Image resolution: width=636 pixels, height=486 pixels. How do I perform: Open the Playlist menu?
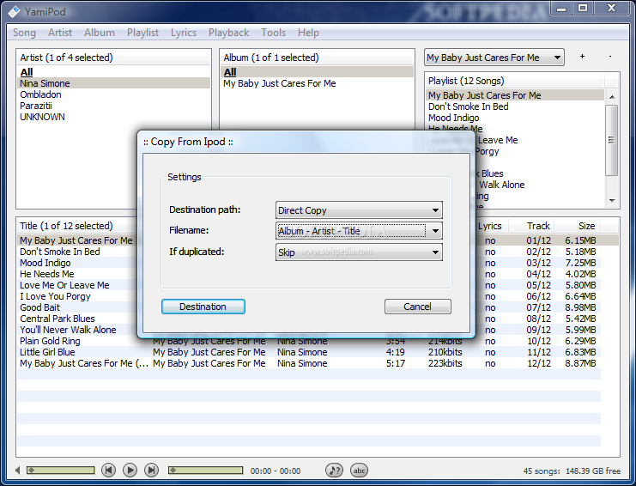(x=142, y=33)
